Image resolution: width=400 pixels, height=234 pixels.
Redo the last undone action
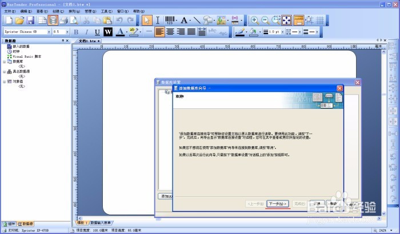pos(130,20)
